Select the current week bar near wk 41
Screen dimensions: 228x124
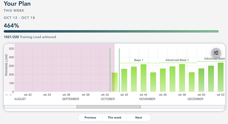pyautogui.click(x=114, y=82)
